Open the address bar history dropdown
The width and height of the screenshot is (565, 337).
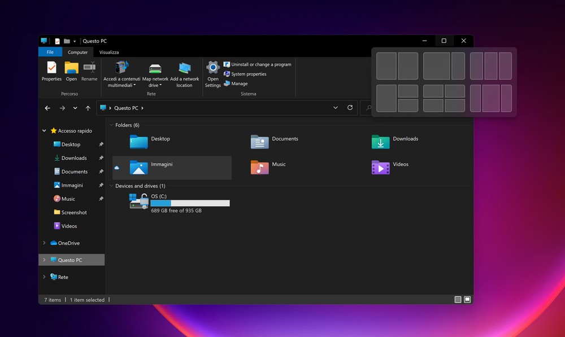coord(336,108)
